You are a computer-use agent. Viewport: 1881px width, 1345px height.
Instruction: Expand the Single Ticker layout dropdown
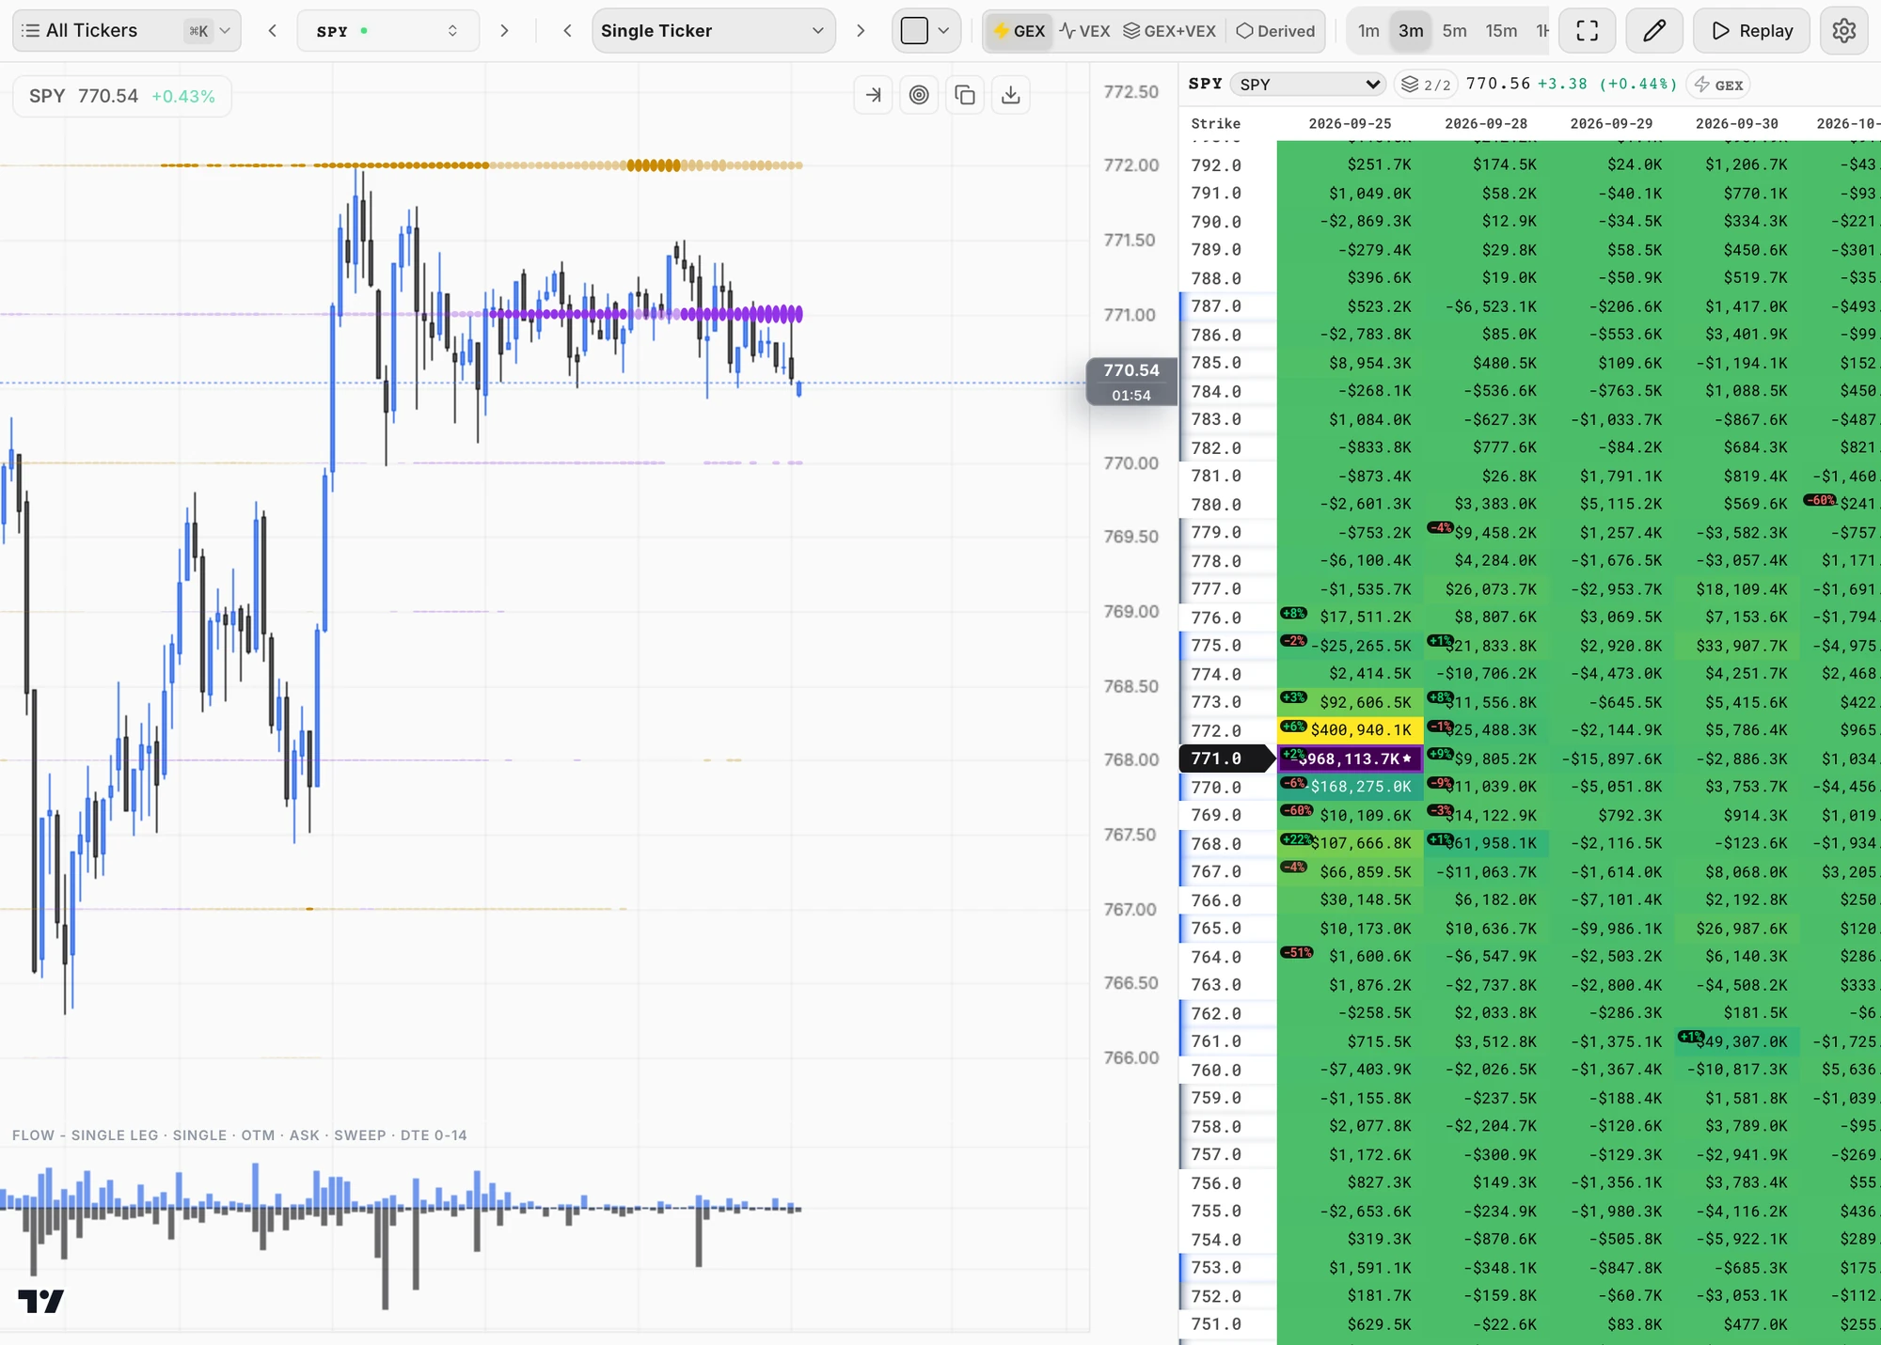click(x=714, y=31)
